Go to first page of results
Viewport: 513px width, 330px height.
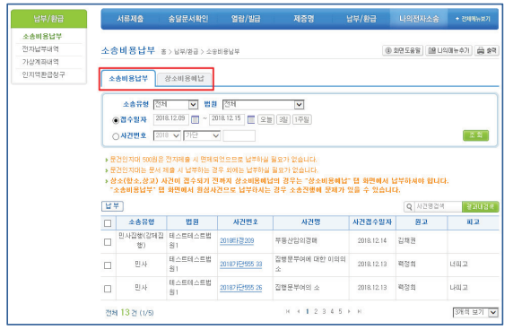[288, 311]
